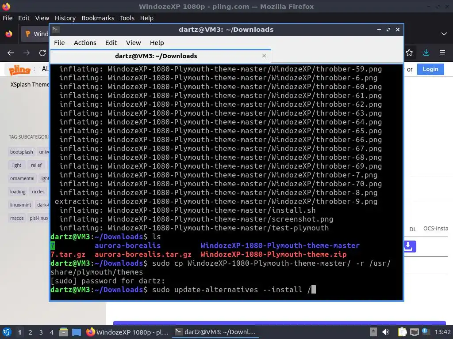The width and height of the screenshot is (453, 339).
Task: Click the clock showing 13:42
Action: [x=442, y=332]
